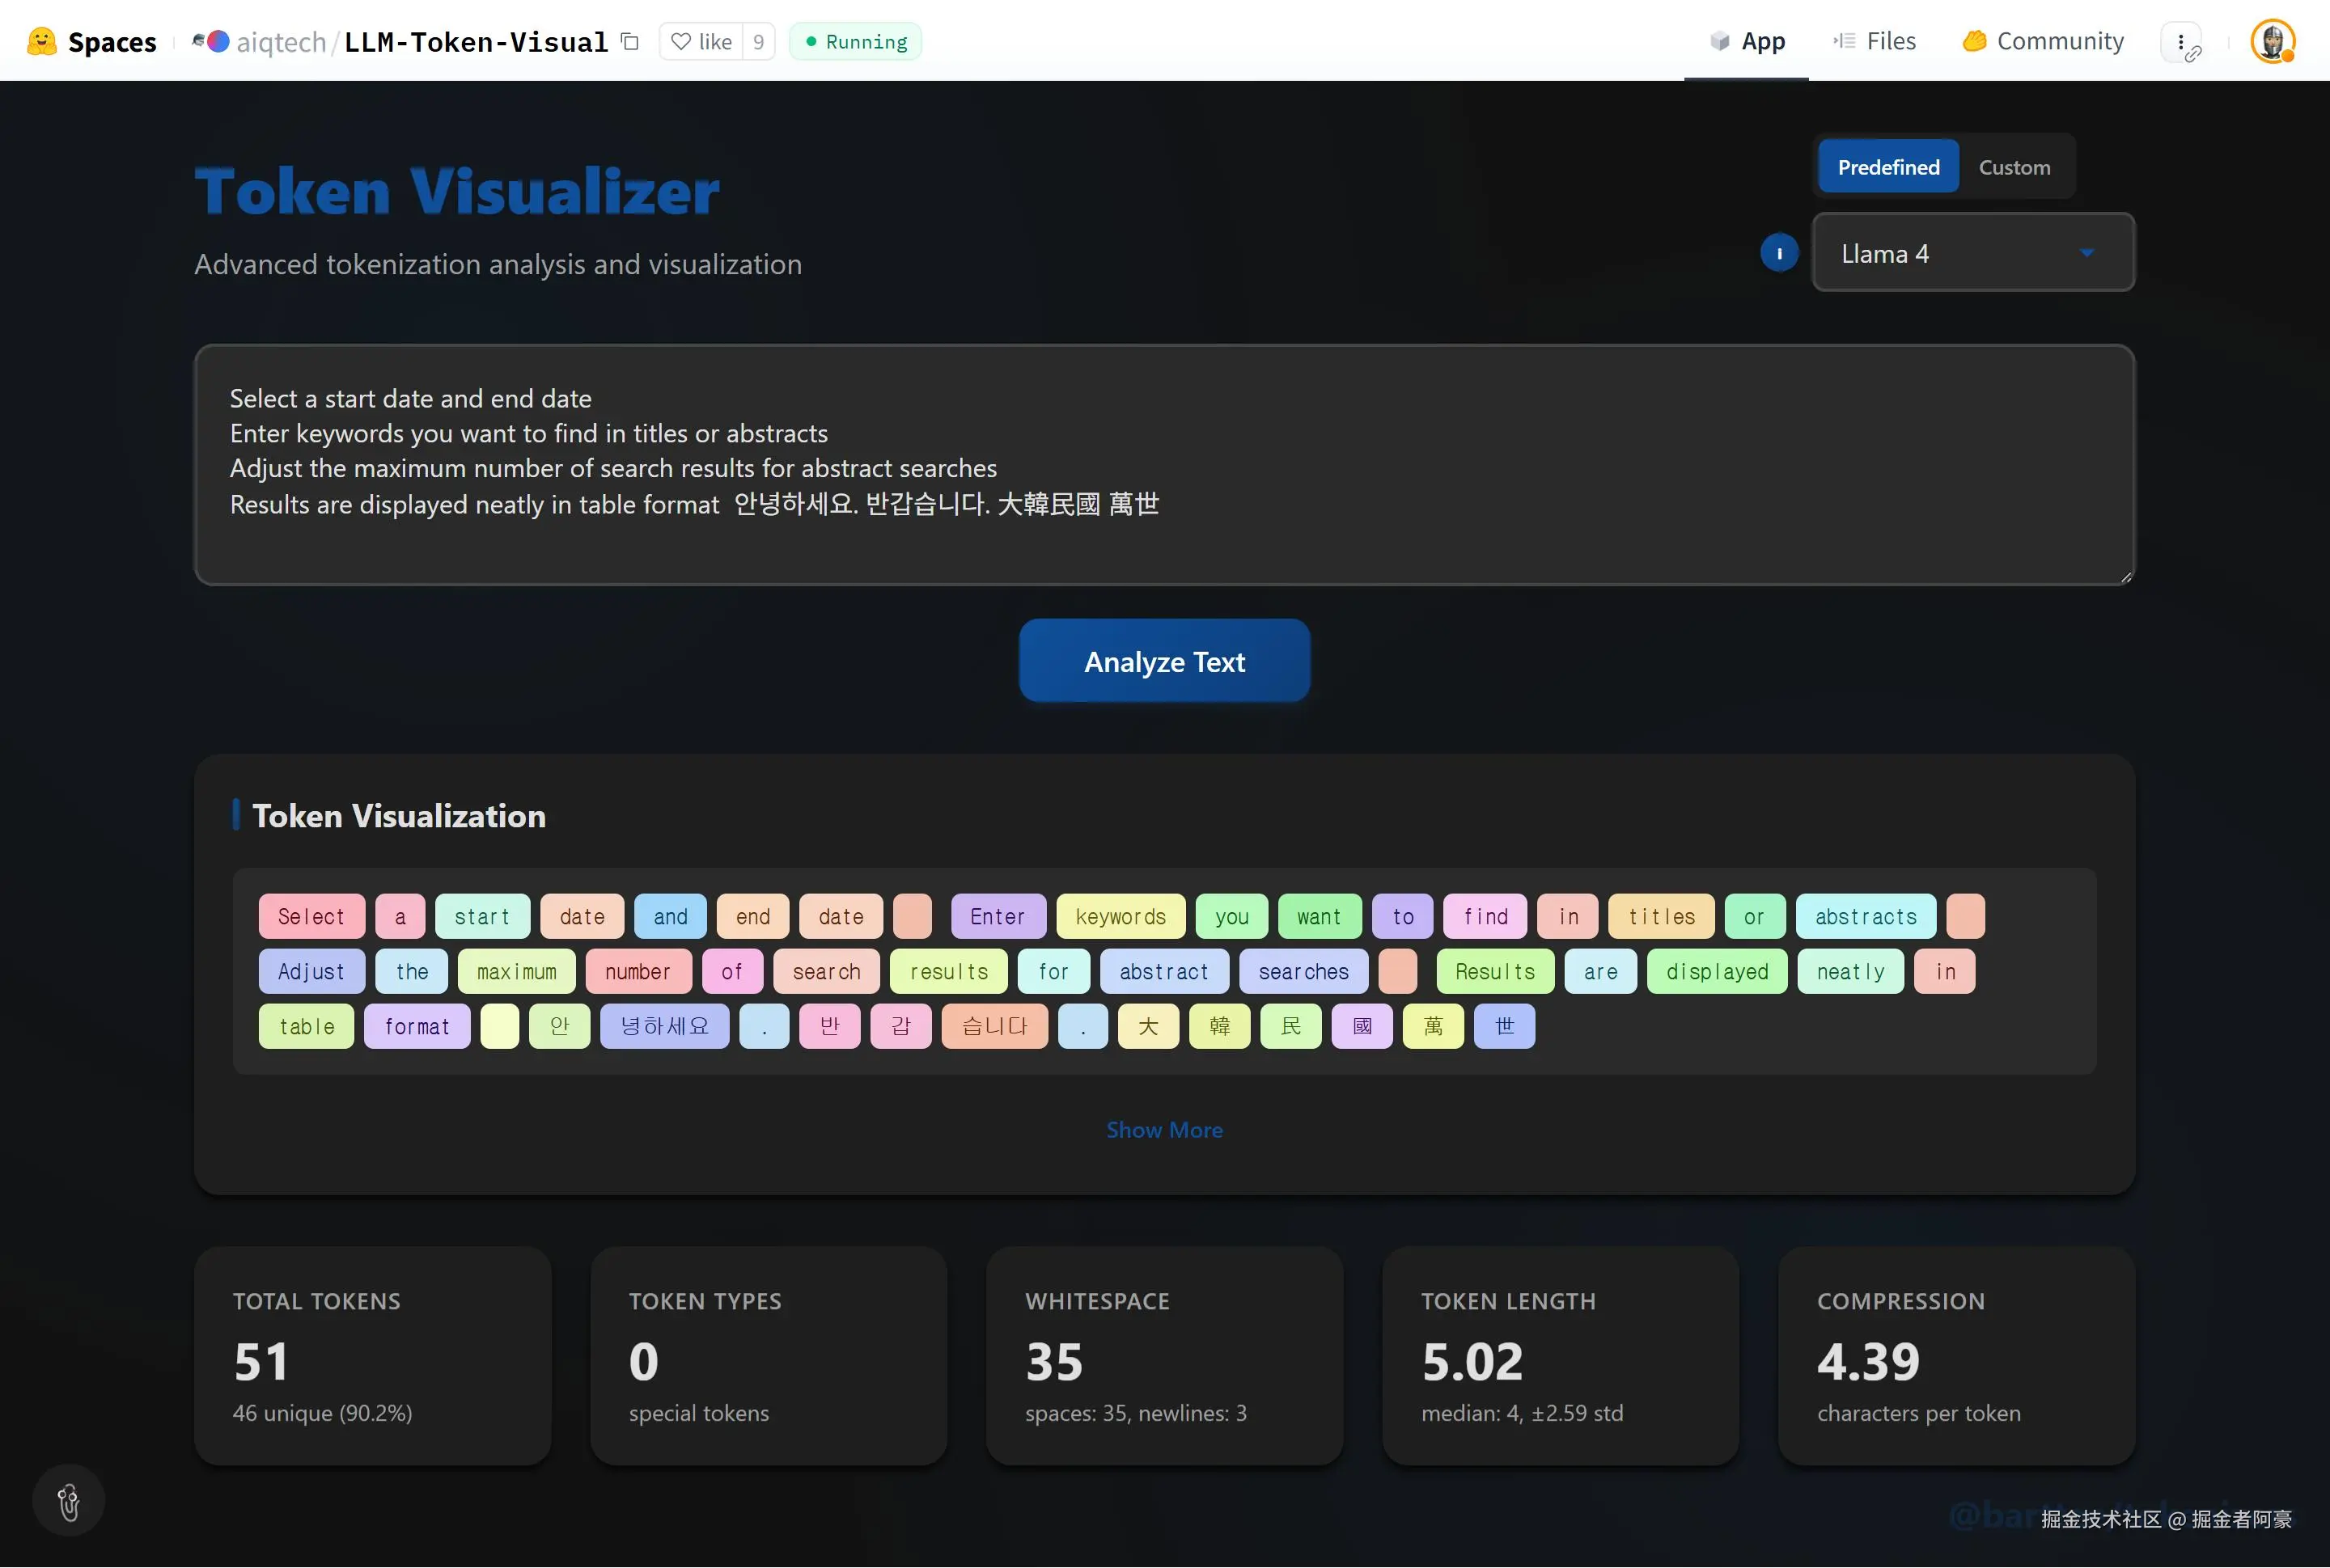Click the blue info icon beside the model selector
The height and width of the screenshot is (1568, 2330).
point(1779,253)
